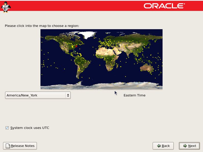Toggle System clock uses UTC checkbox

tap(7, 128)
